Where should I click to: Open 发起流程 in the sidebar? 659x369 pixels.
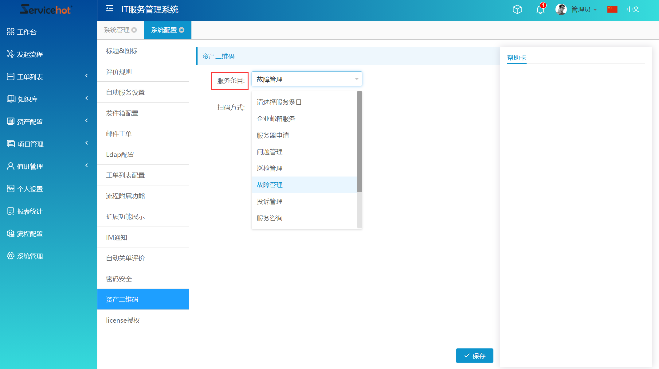point(30,54)
